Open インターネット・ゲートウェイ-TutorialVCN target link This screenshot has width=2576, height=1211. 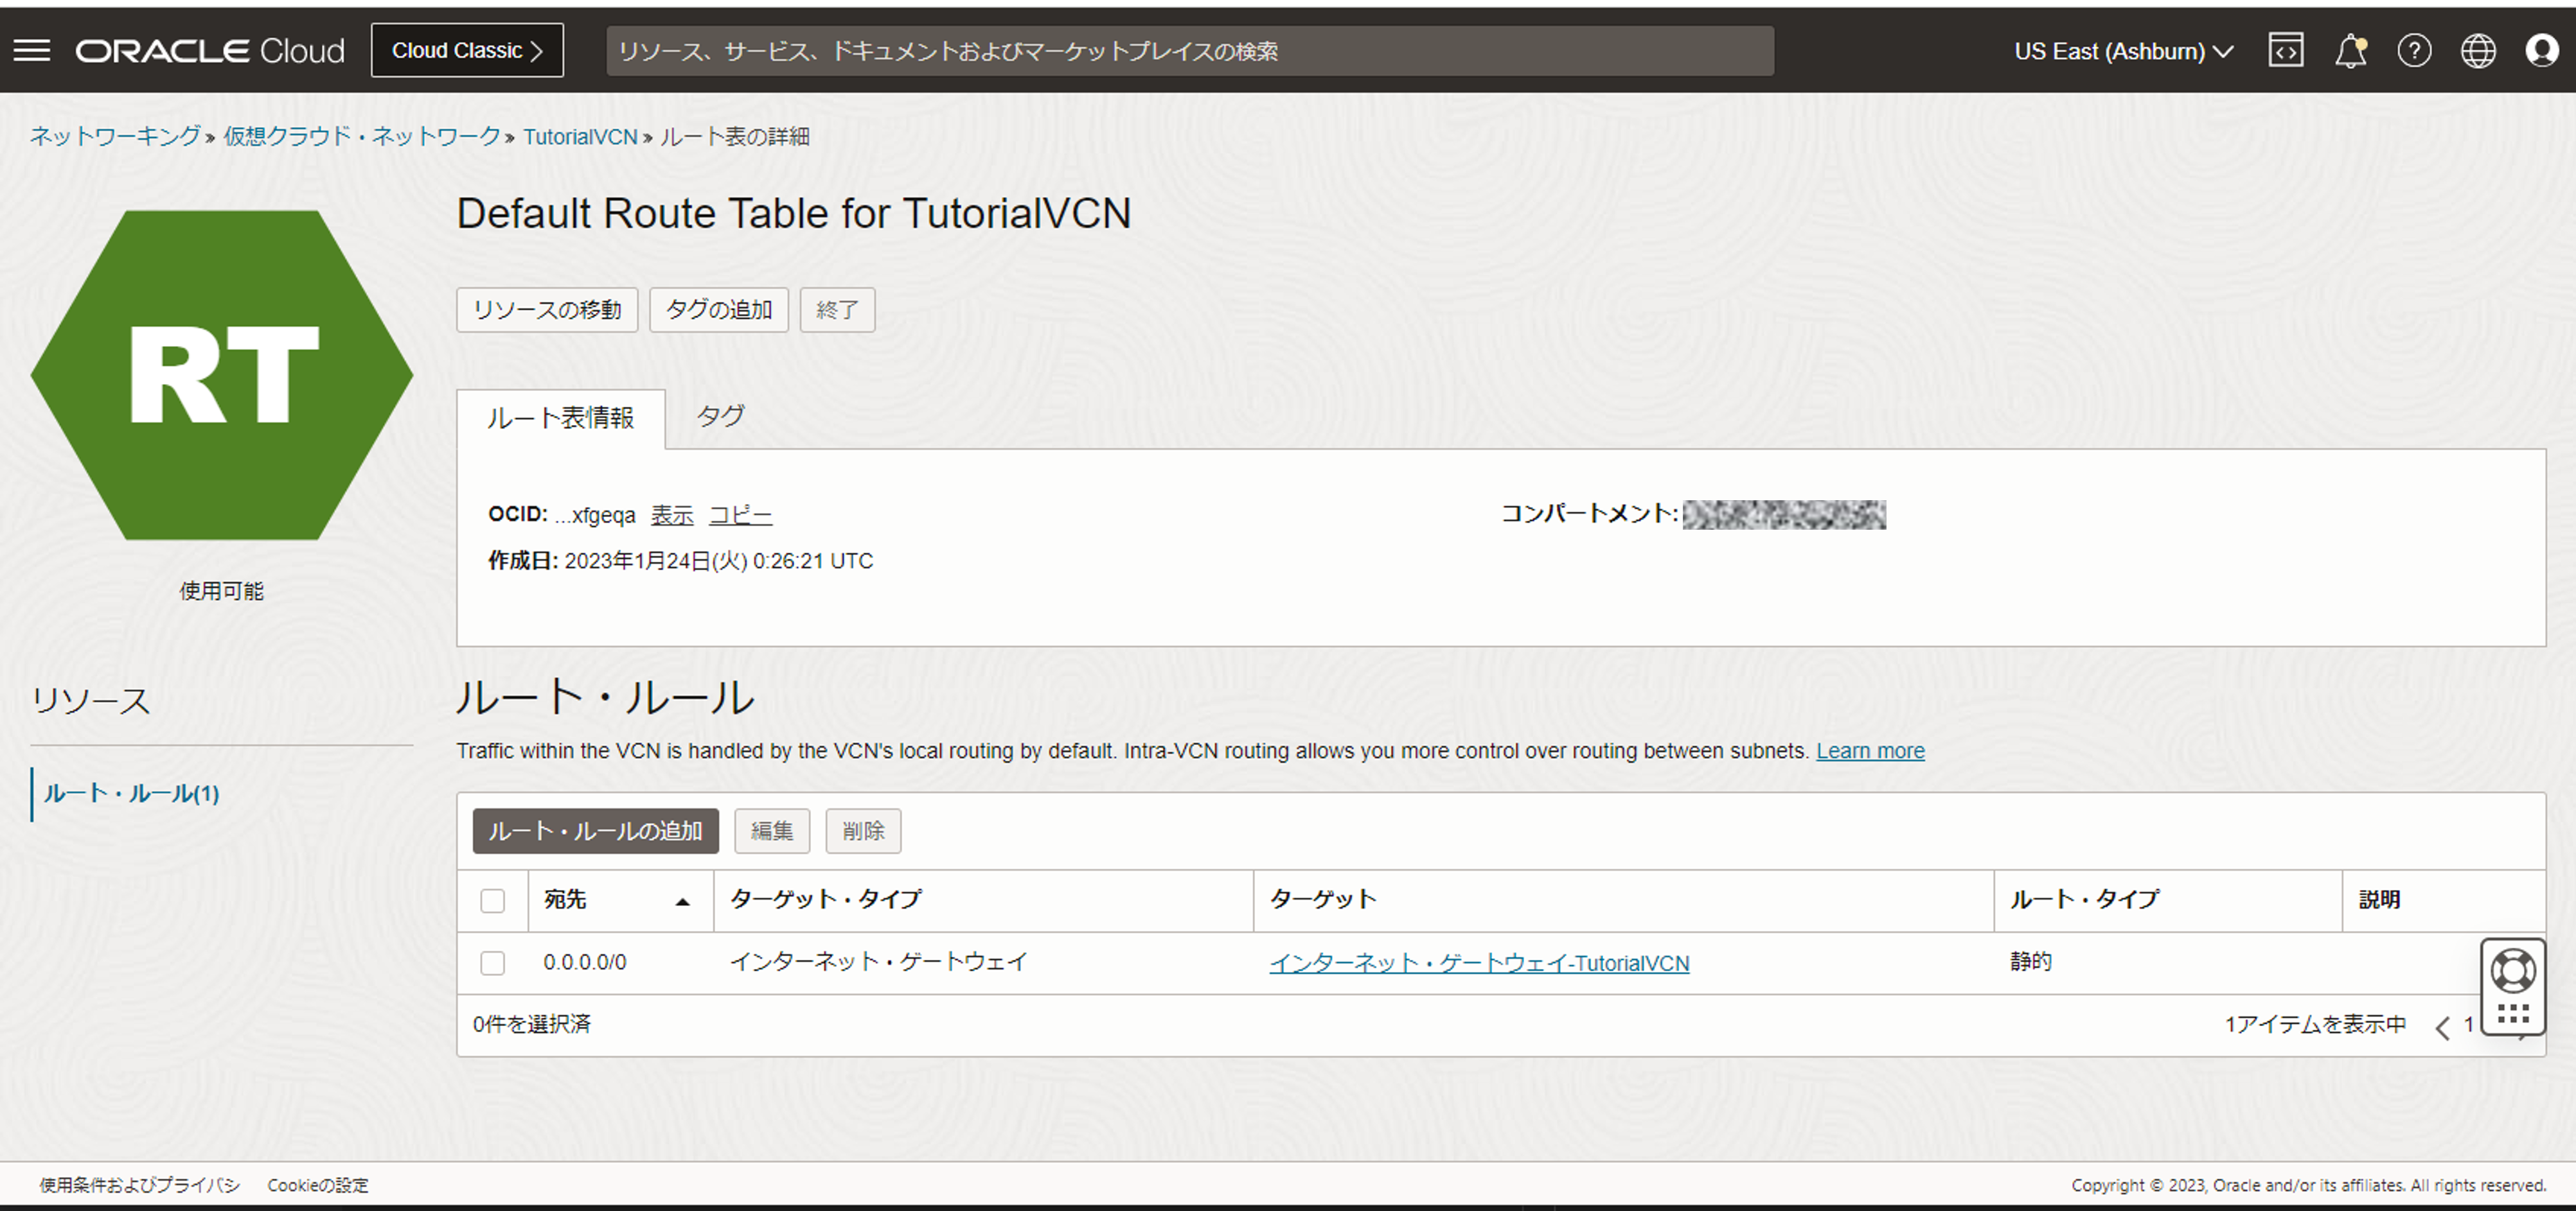pos(1479,963)
